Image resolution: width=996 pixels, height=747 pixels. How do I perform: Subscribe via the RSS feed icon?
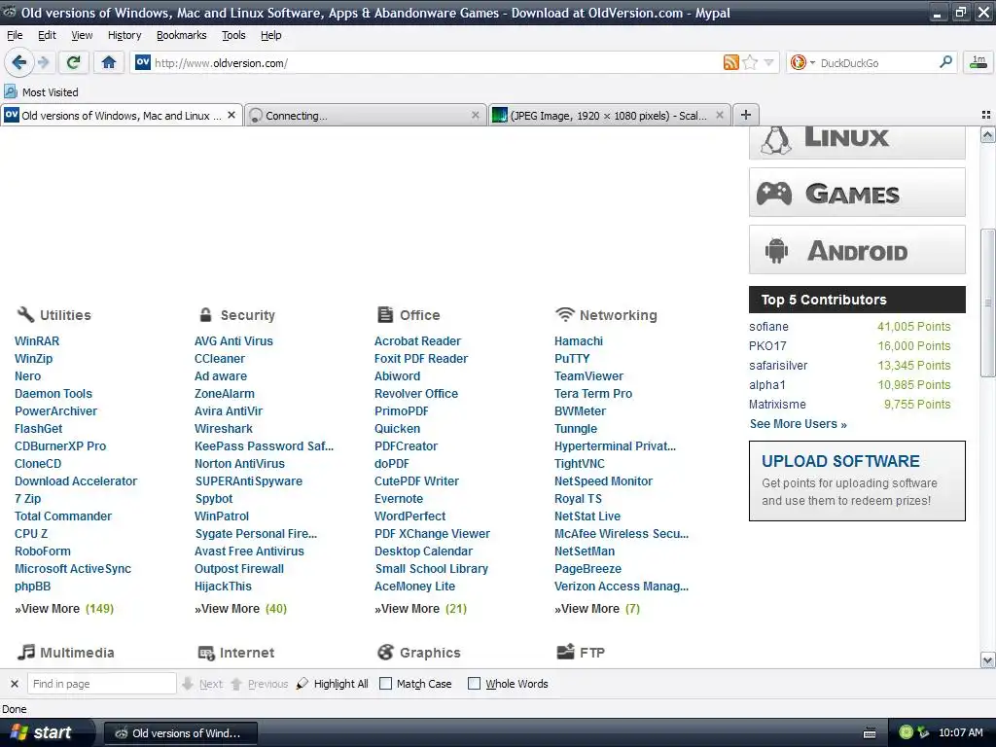pyautogui.click(x=731, y=62)
